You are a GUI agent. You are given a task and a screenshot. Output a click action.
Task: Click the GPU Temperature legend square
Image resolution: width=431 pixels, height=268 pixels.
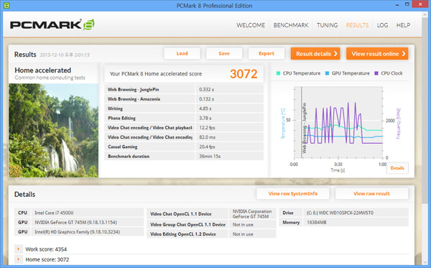(327, 73)
